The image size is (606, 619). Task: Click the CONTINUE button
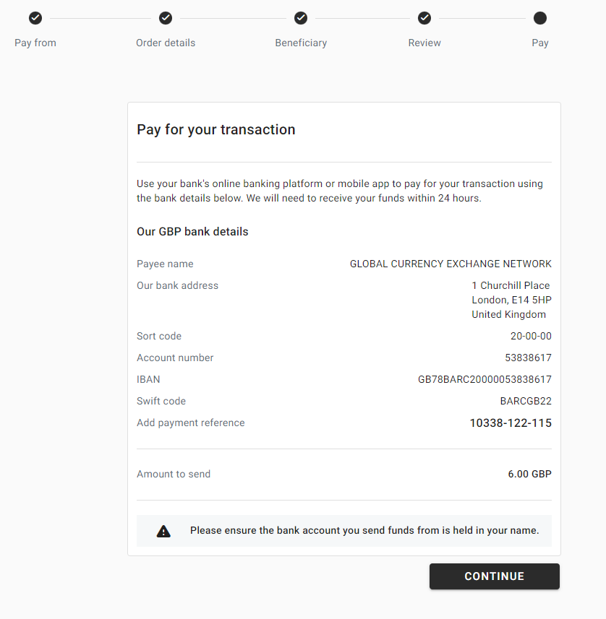click(x=495, y=576)
